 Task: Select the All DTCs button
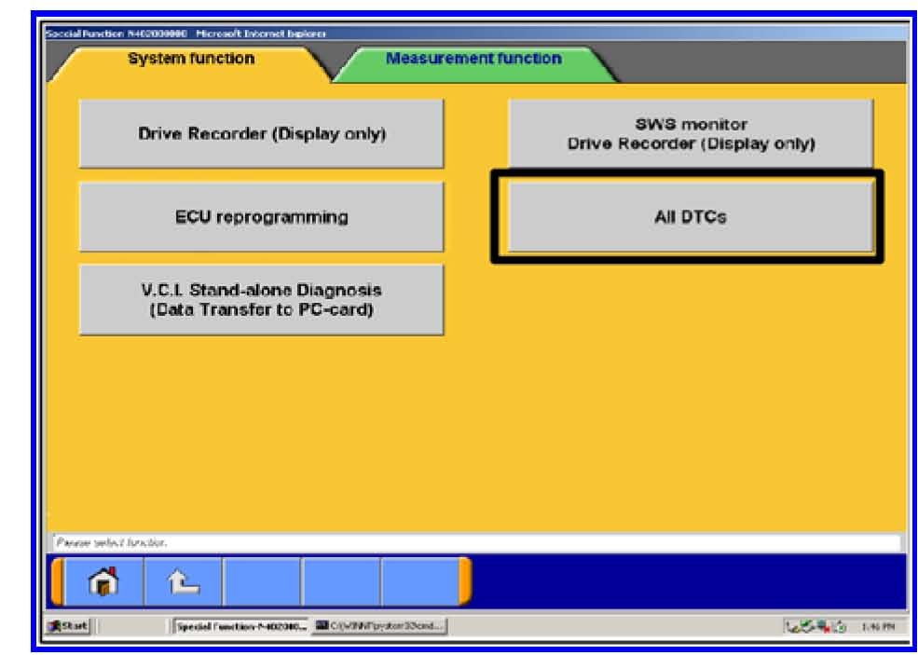[x=690, y=217]
